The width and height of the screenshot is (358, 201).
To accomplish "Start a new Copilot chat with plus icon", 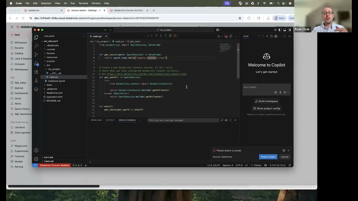I will click(x=267, y=36).
